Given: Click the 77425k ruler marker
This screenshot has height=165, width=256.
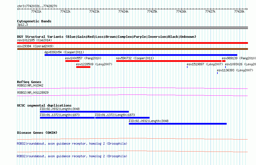Looking at the screenshot, I should [x=152, y=11].
